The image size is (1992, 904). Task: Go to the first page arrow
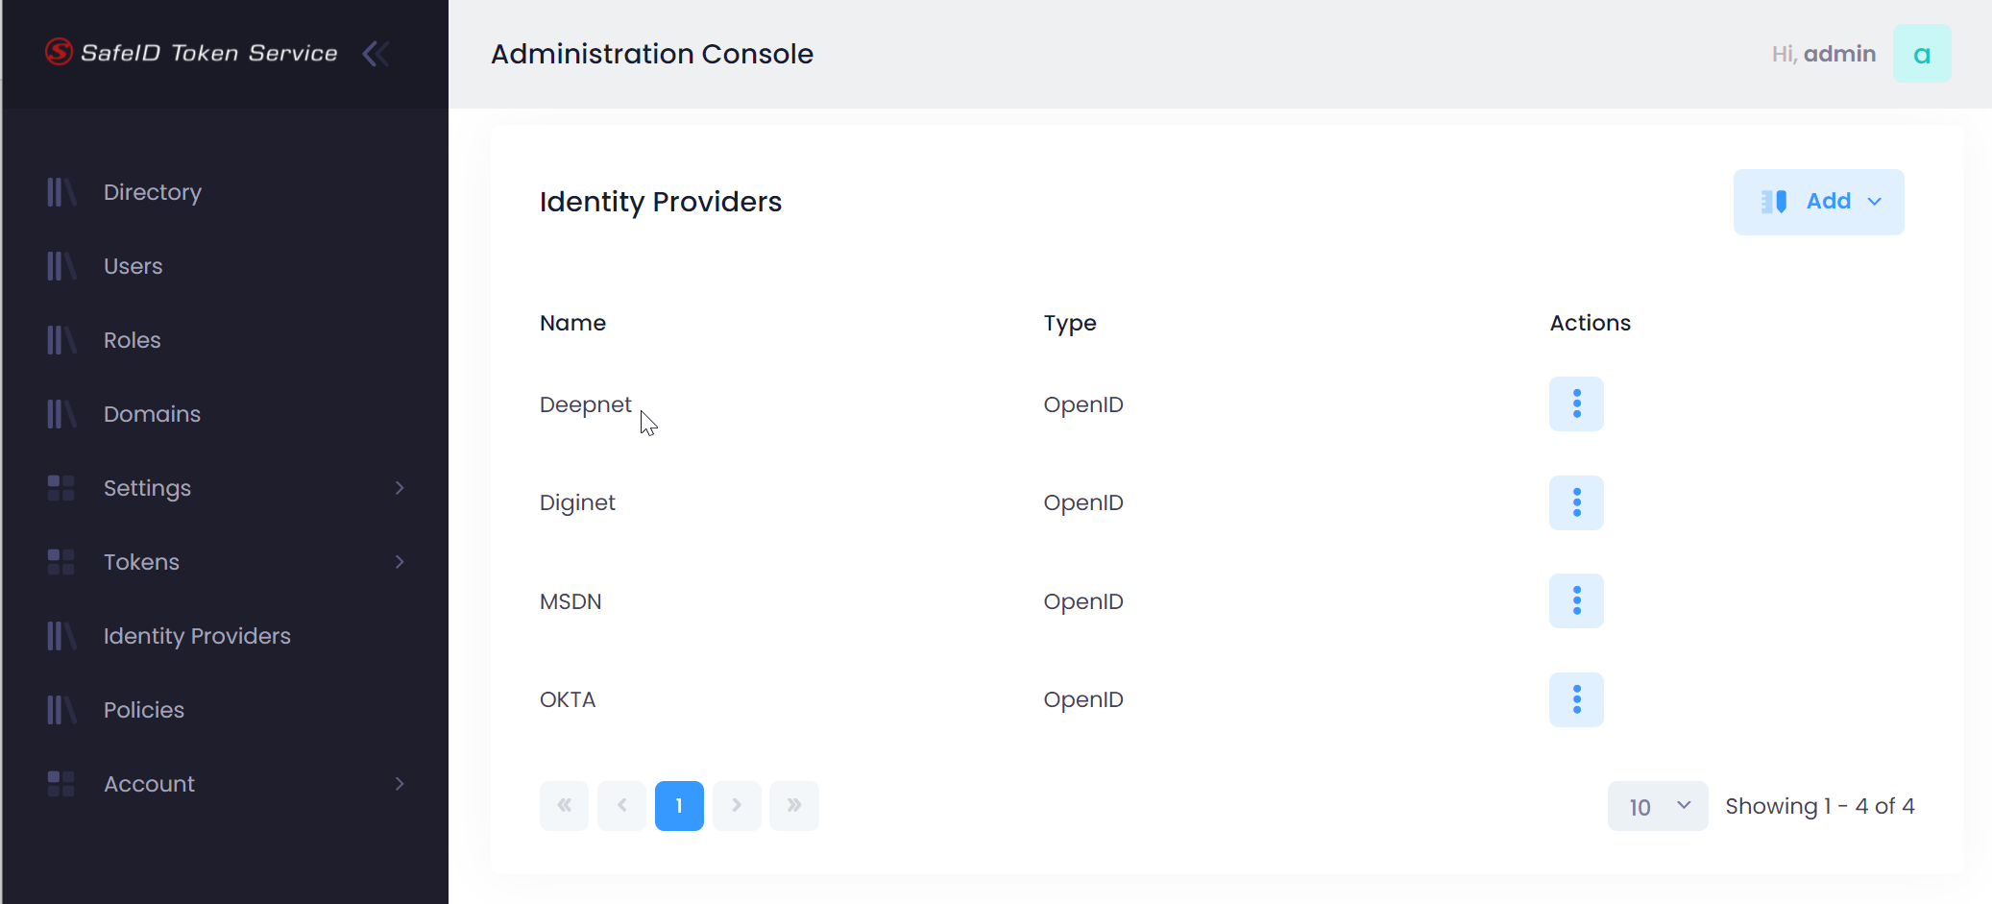pos(564,805)
